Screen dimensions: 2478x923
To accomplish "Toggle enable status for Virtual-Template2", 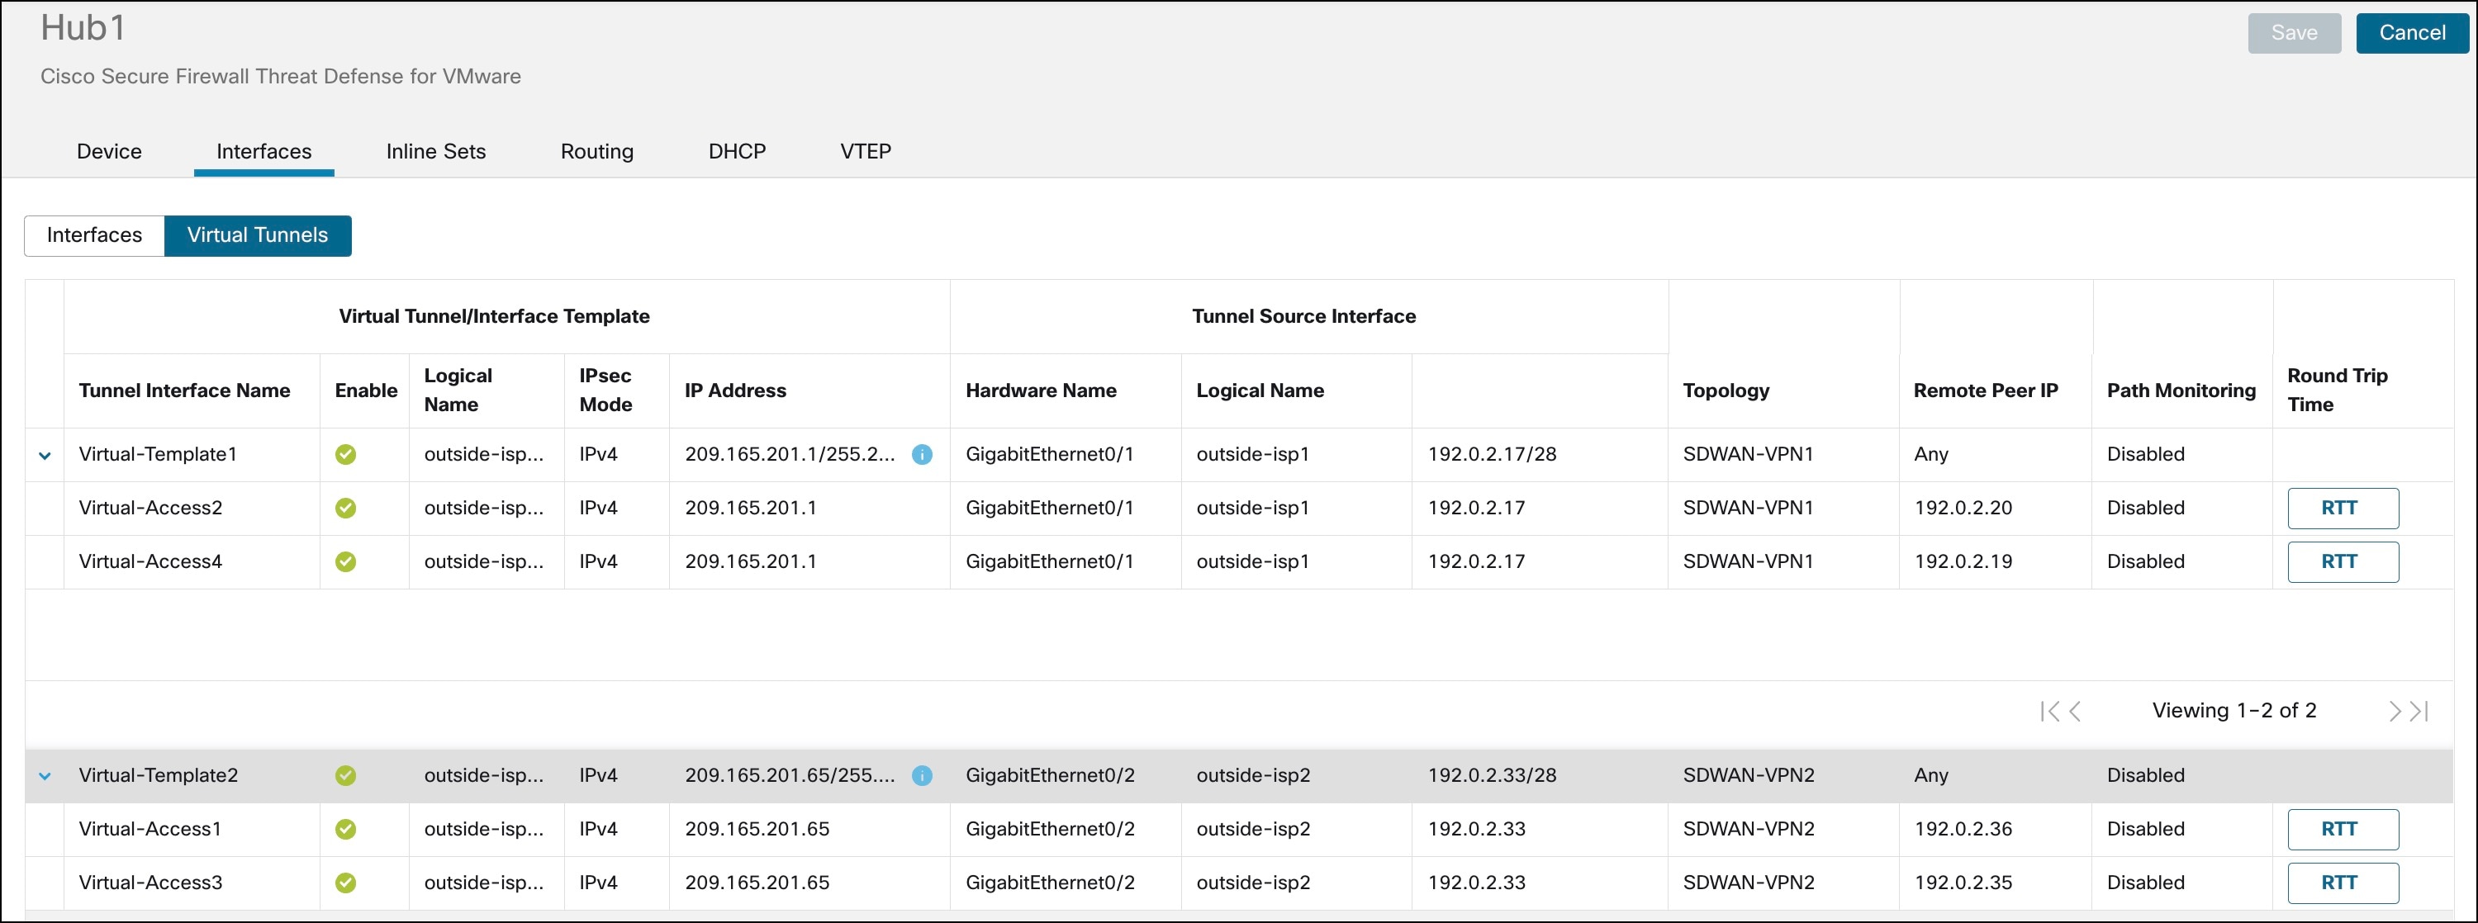I will point(347,775).
